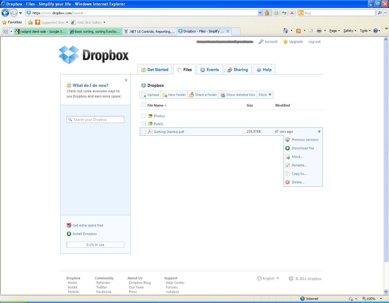Click the 0.1% in use storage bar
The width and height of the screenshot is (389, 303).
(95, 245)
